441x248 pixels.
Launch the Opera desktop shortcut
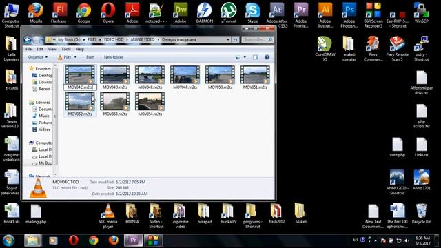(108, 13)
